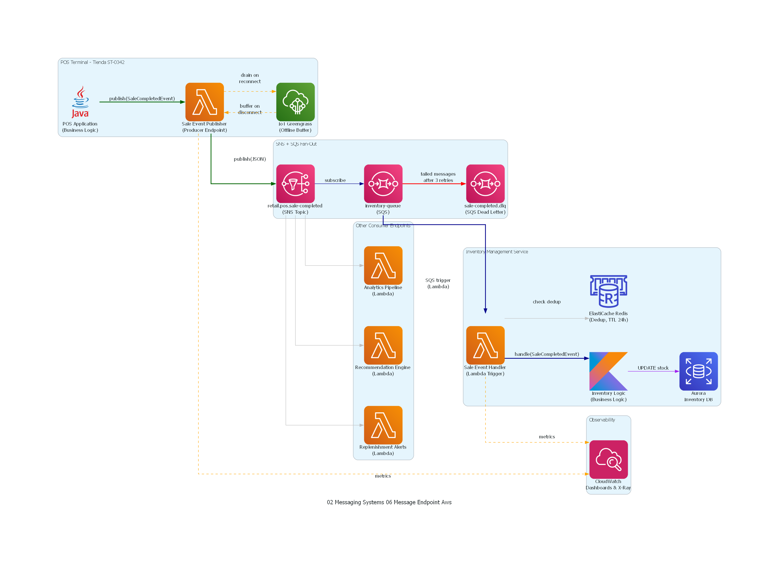Click the Sale Event Handler Lambda icon
Image resolution: width=779 pixels, height=563 pixels.
[485, 345]
